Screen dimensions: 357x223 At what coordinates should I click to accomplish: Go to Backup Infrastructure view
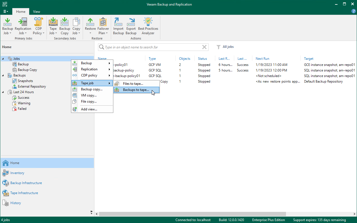pyautogui.click(x=26, y=183)
